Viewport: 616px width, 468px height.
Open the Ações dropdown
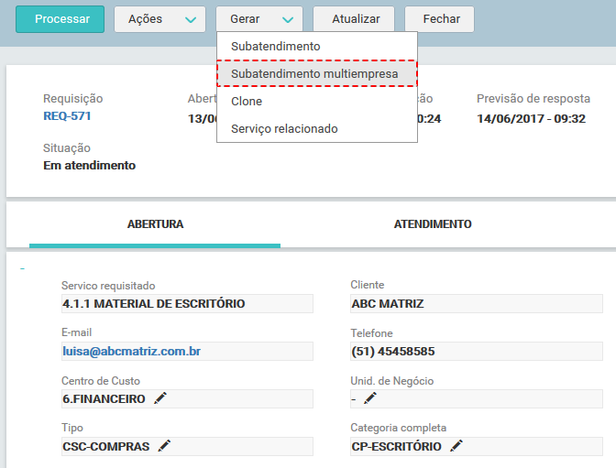159,19
